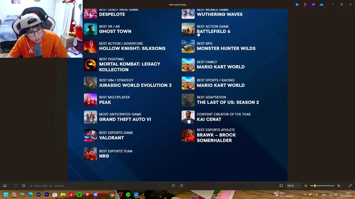Click 'MARIO KART WORLD' under Best Family
The width and height of the screenshot is (355, 199).
point(221,67)
